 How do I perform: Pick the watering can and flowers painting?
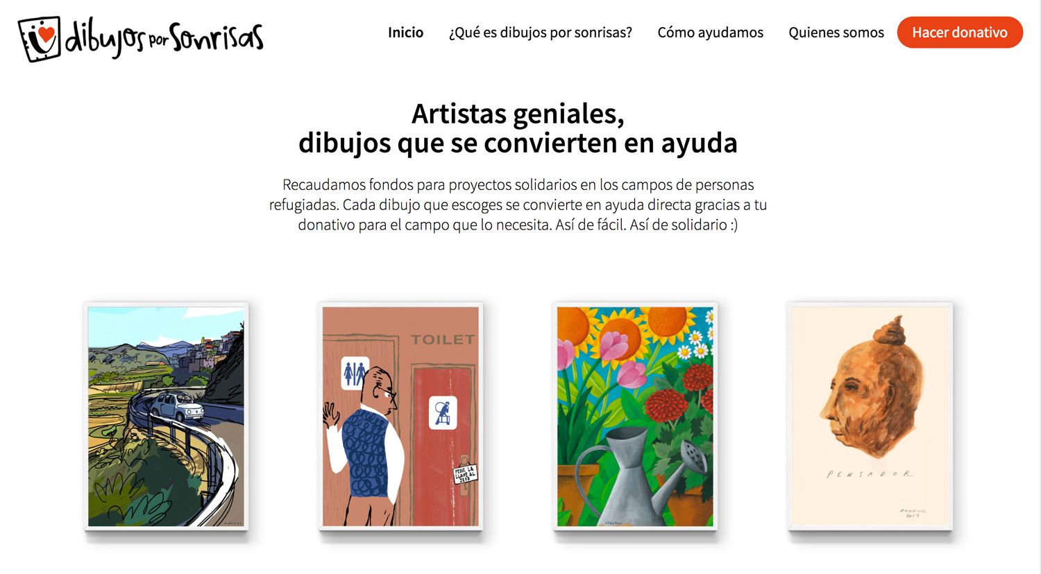click(635, 417)
